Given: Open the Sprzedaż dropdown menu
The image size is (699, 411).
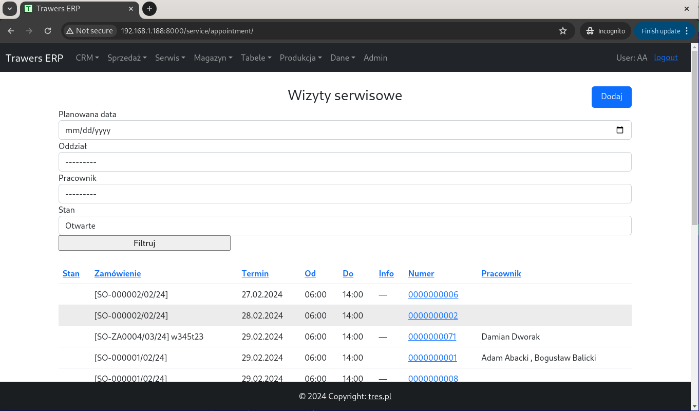Looking at the screenshot, I should tap(127, 58).
